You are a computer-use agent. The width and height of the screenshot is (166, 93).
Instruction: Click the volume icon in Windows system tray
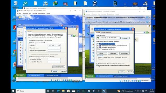pos(141,91)
